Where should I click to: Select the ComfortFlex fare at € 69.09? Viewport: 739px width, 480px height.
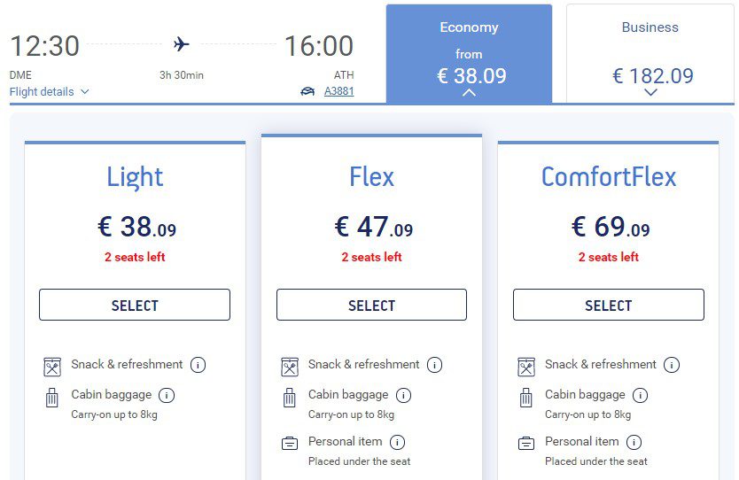(609, 305)
